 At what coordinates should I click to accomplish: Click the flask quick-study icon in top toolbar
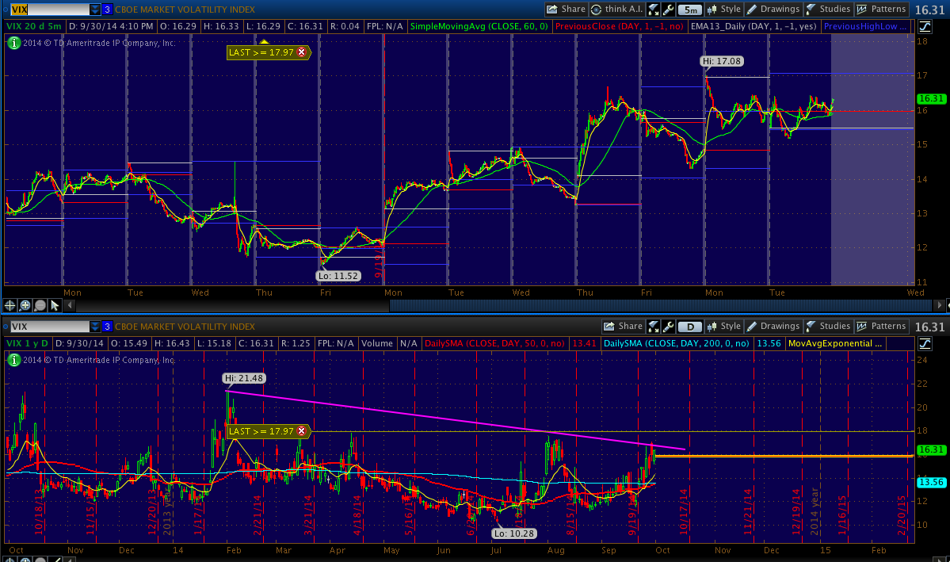pos(653,10)
